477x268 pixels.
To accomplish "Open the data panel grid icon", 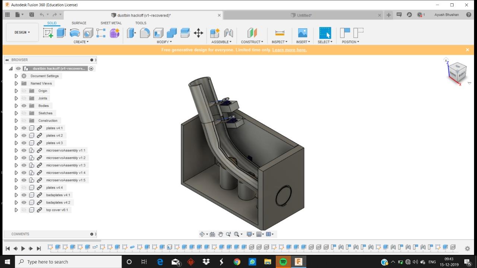I will click(x=7, y=15).
